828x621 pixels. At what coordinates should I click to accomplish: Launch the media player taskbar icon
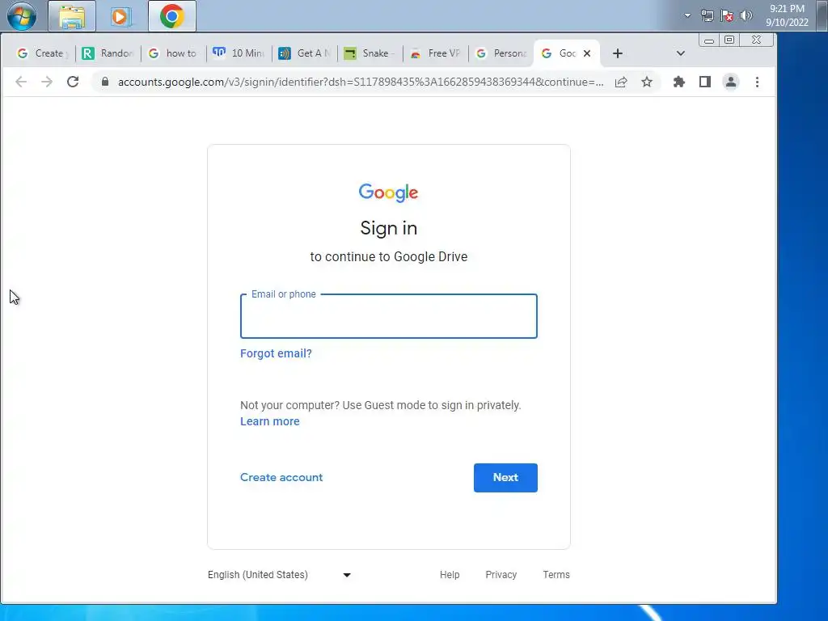pos(120,16)
